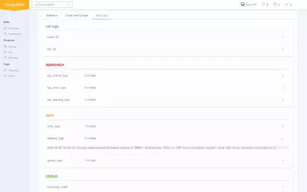Click the last icon under Logs section
The image size is (307, 192).
5,76
